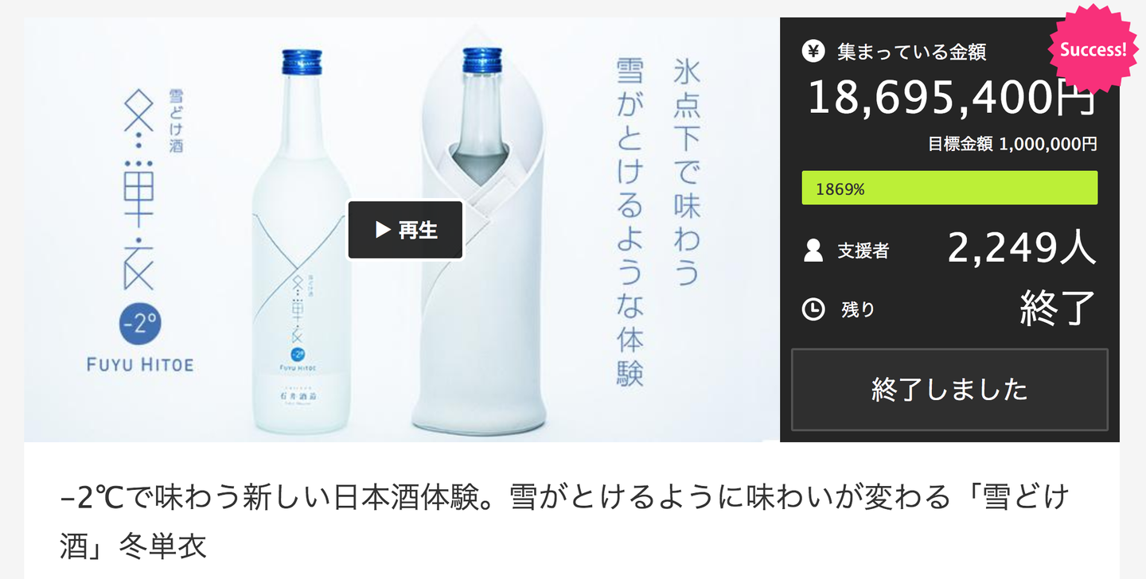Click the vertical 氷点下で味わう tagline

coord(684,173)
